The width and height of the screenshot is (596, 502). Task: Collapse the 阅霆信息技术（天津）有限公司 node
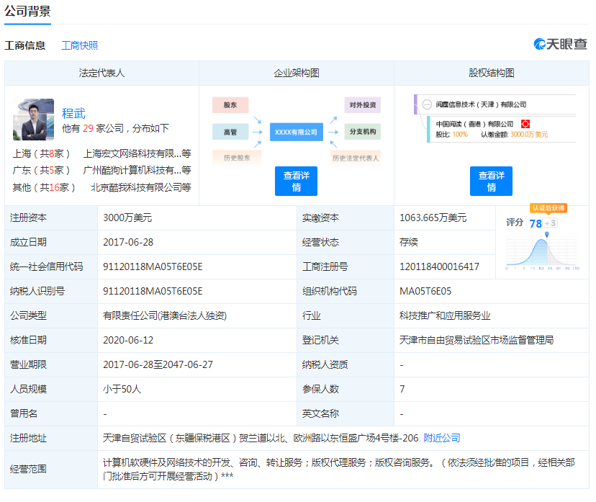pos(428,104)
